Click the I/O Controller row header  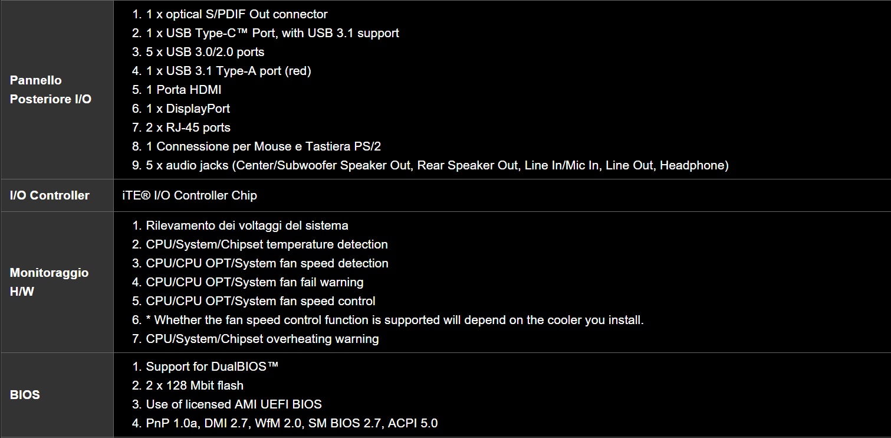[x=50, y=195]
